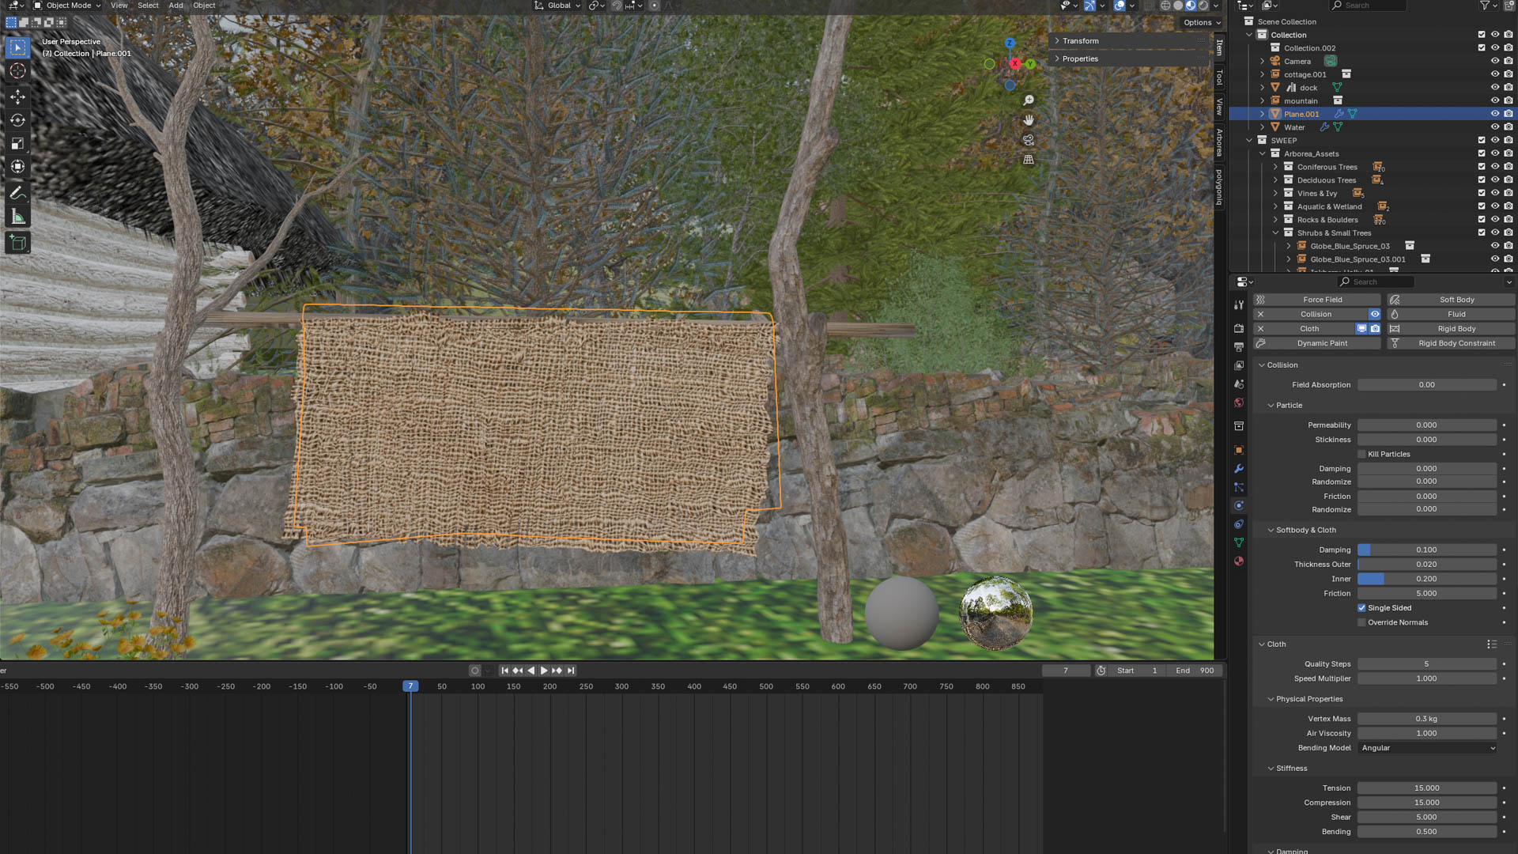Viewport: 1518px width, 854px height.
Task: Open the Select menu
Action: click(148, 6)
